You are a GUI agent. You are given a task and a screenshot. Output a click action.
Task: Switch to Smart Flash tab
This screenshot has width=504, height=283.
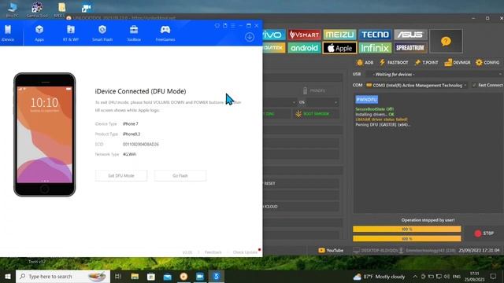click(x=102, y=33)
